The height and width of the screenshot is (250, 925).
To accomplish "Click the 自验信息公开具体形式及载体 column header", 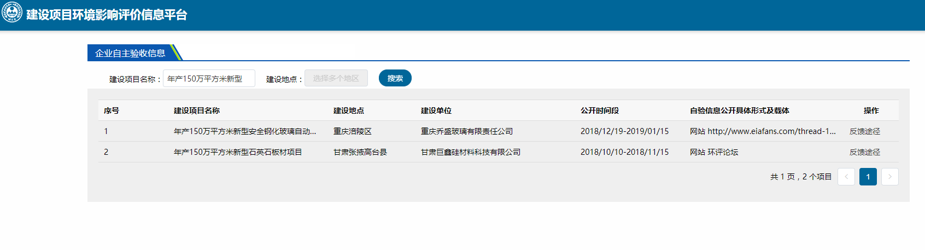I will (740, 111).
